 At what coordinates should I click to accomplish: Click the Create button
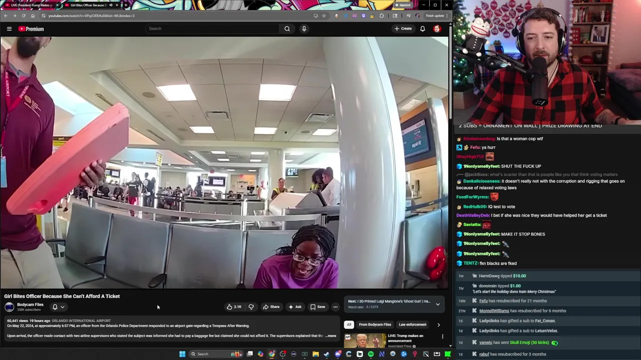(403, 28)
